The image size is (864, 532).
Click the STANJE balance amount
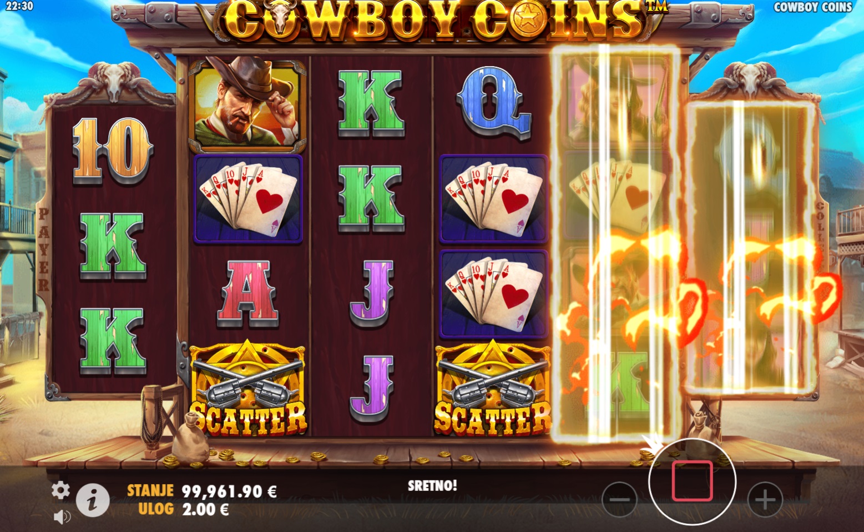(229, 491)
